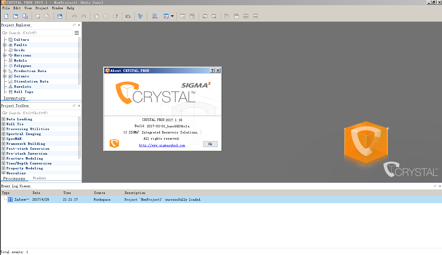
Task: Open the View menu
Action: pos(28,8)
